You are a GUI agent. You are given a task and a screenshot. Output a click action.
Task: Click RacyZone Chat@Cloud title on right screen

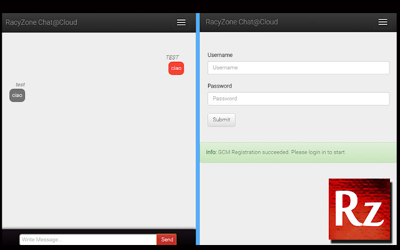pyautogui.click(x=242, y=22)
